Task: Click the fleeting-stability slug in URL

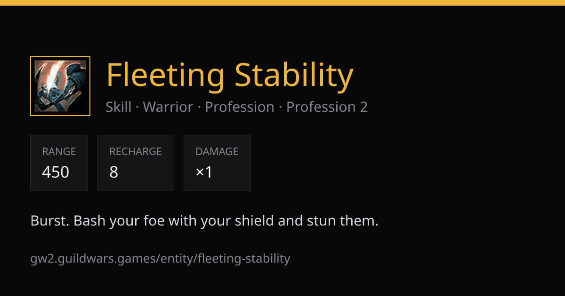Action: click(x=244, y=258)
